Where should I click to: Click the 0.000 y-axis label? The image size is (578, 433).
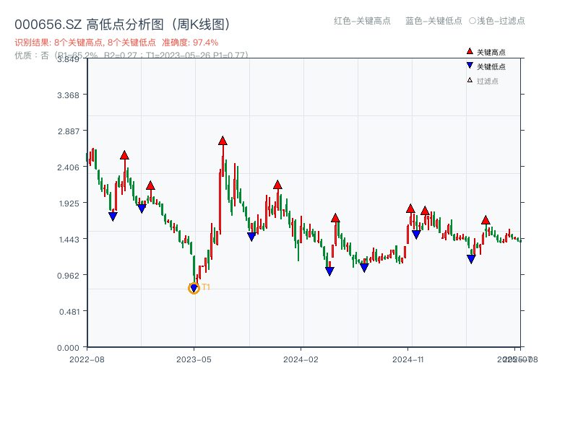pos(68,348)
